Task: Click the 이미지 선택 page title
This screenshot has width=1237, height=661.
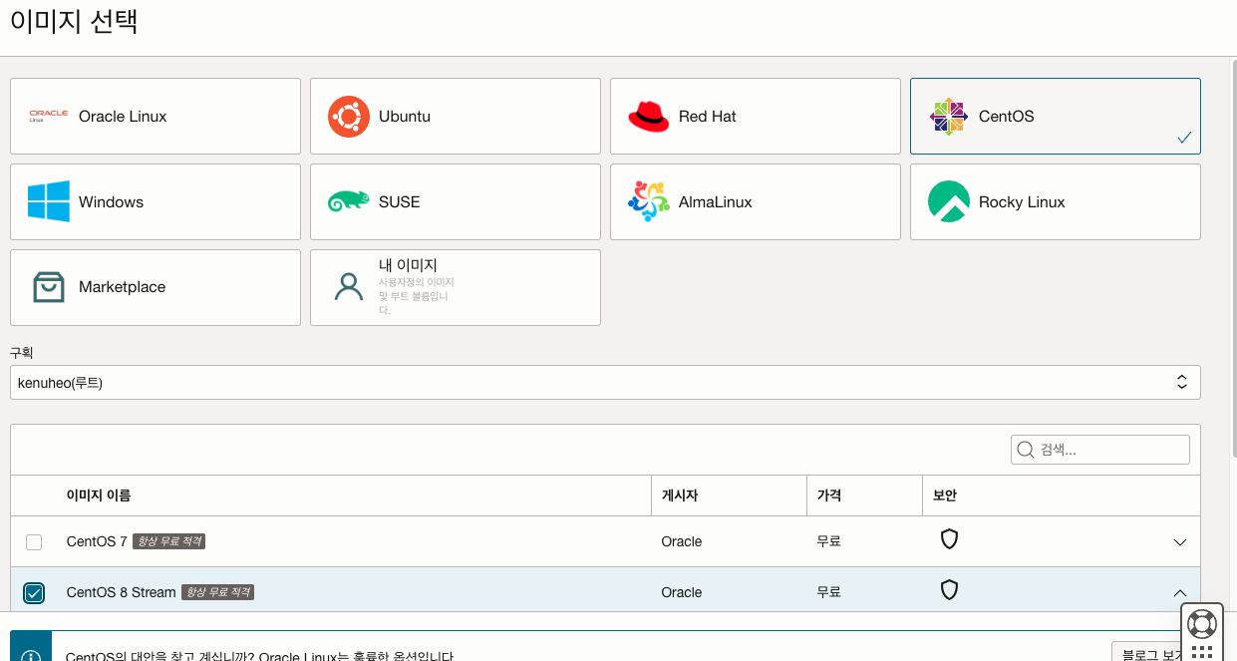Action: [74, 22]
